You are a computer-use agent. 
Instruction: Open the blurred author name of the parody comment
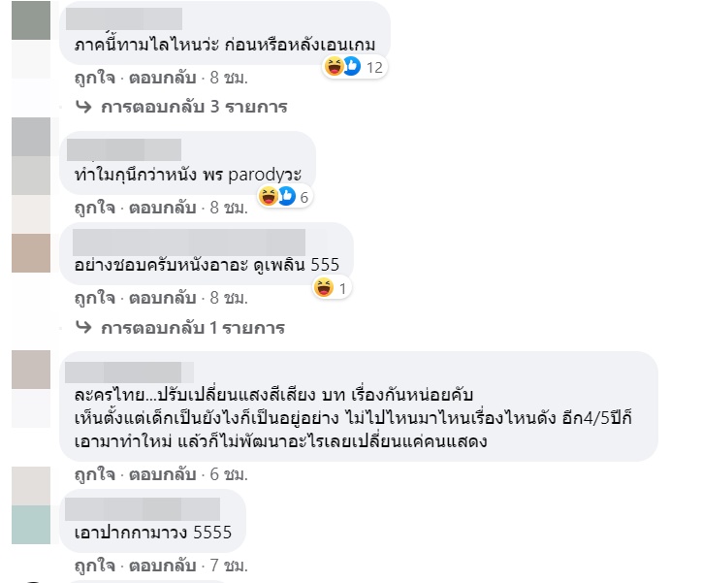(124, 149)
